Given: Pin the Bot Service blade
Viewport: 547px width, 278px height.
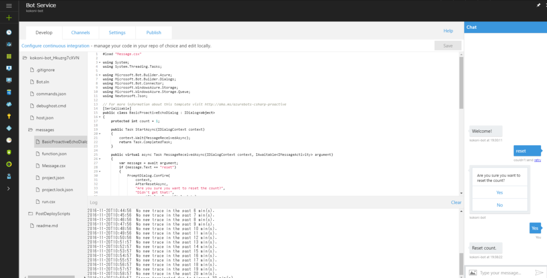Looking at the screenshot, I should 538,5.
